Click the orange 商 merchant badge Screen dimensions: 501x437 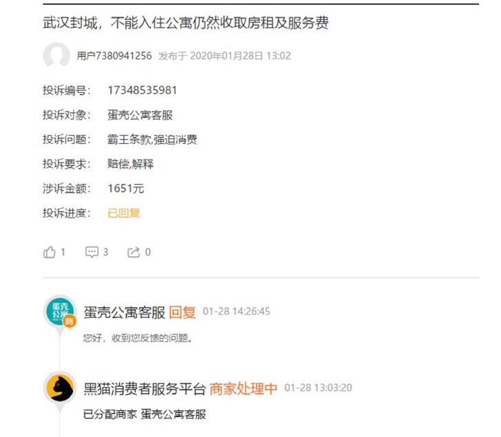(70, 321)
